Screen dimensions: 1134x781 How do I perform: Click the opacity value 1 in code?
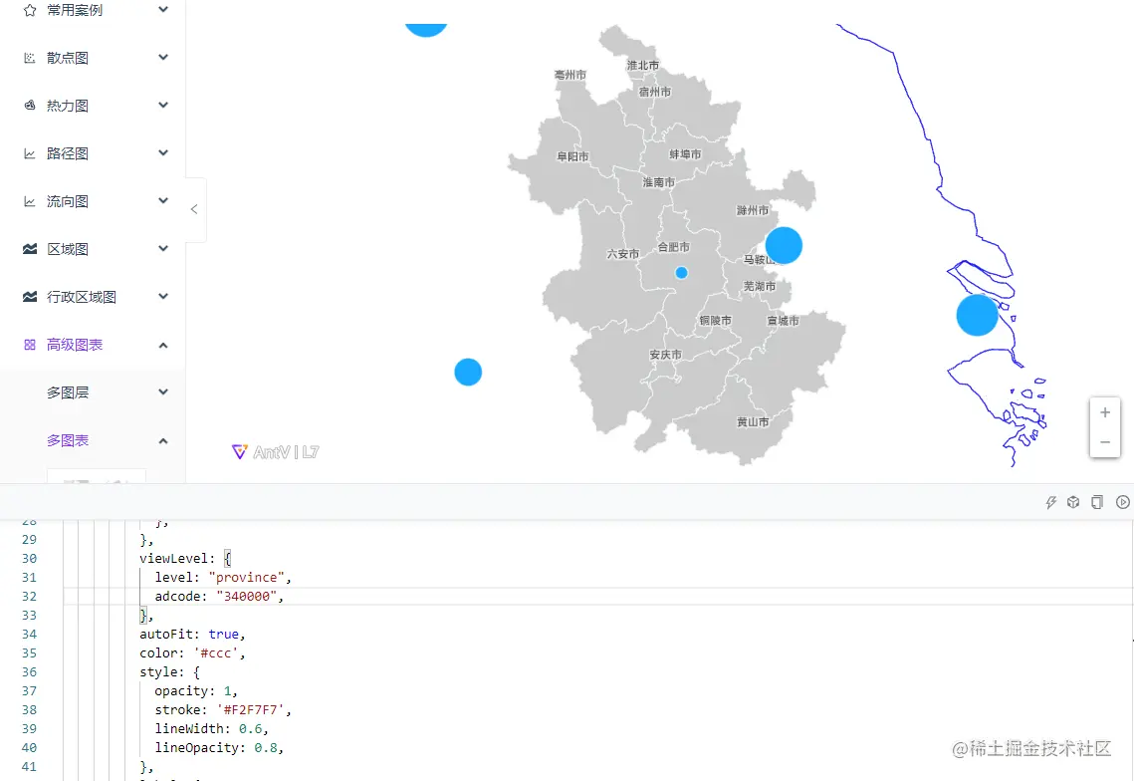point(227,691)
